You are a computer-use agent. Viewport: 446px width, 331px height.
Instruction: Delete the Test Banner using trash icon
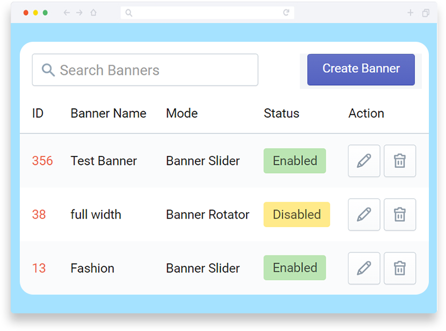pos(399,161)
